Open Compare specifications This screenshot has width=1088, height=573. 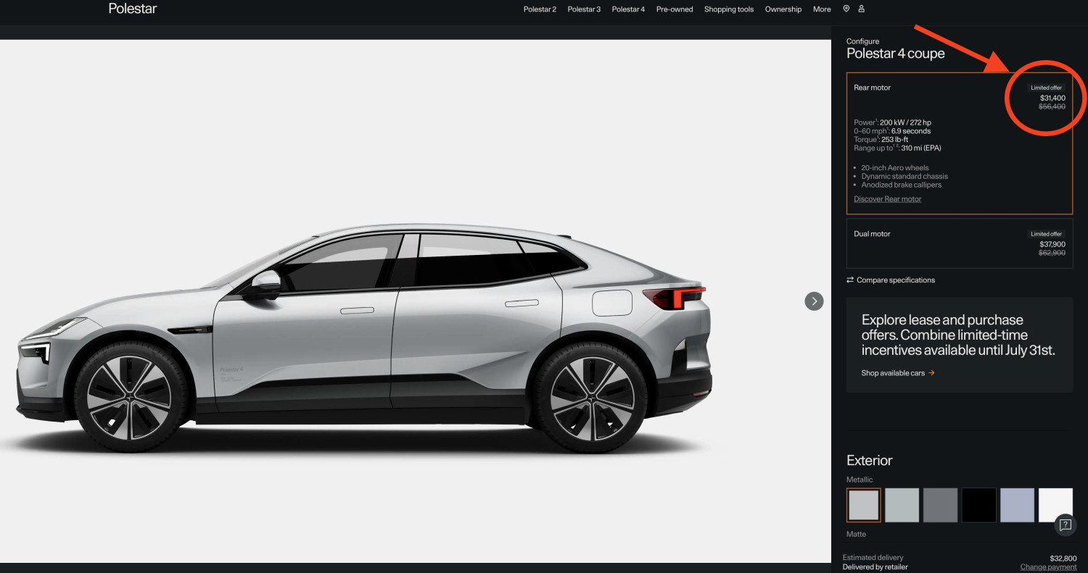[891, 280]
